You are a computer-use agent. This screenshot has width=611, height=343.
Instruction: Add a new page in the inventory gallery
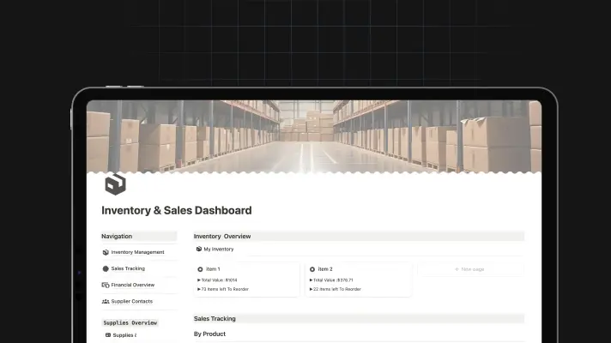pyautogui.click(x=469, y=269)
